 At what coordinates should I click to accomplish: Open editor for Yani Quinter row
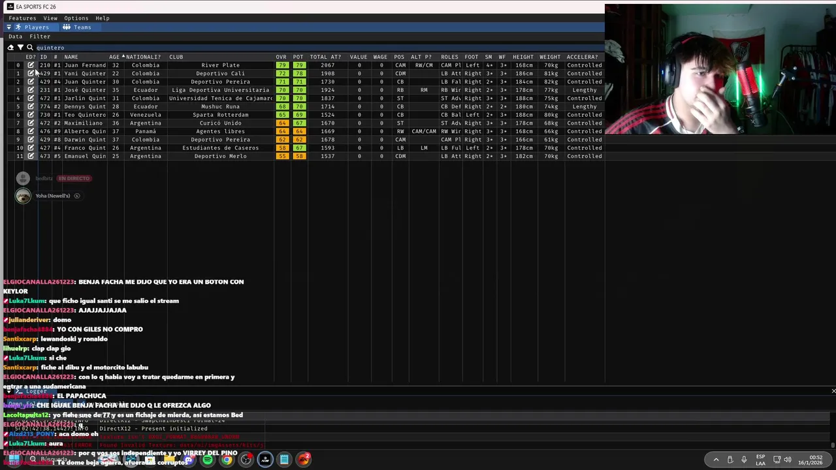point(31,74)
